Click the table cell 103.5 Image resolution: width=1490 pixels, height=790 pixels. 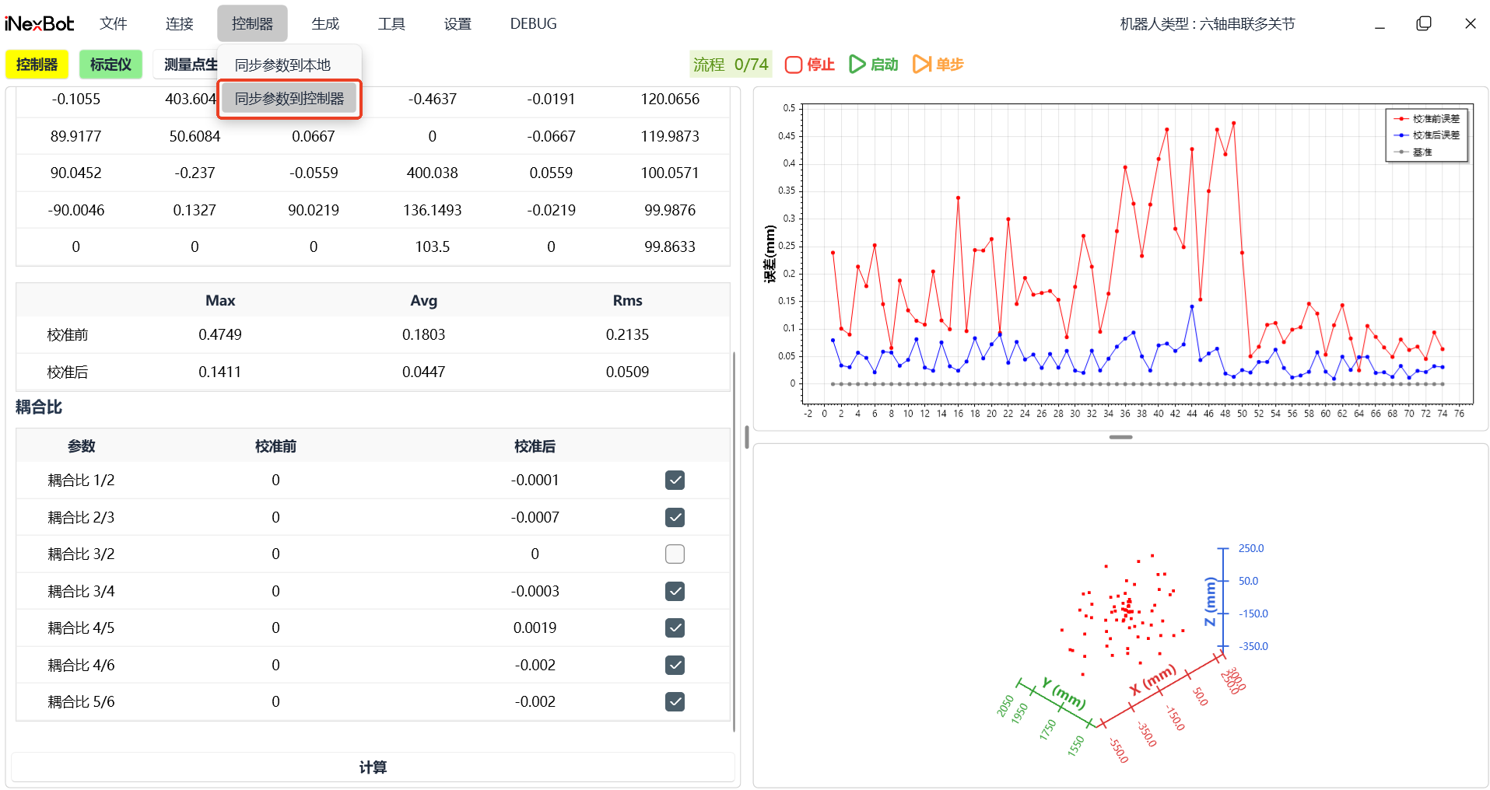pyautogui.click(x=433, y=247)
